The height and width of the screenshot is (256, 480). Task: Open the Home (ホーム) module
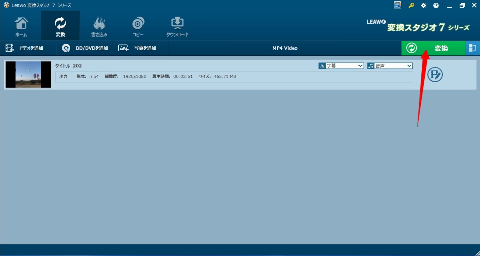[x=21, y=26]
